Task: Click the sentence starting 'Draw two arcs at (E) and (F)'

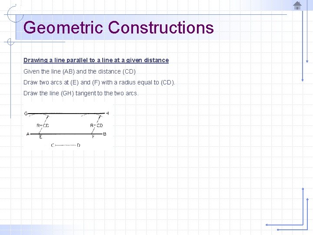Action: click(x=99, y=82)
